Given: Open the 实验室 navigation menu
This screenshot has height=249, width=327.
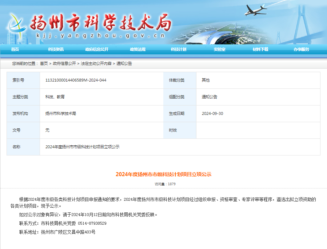Looking at the screenshot, I should (219, 49).
